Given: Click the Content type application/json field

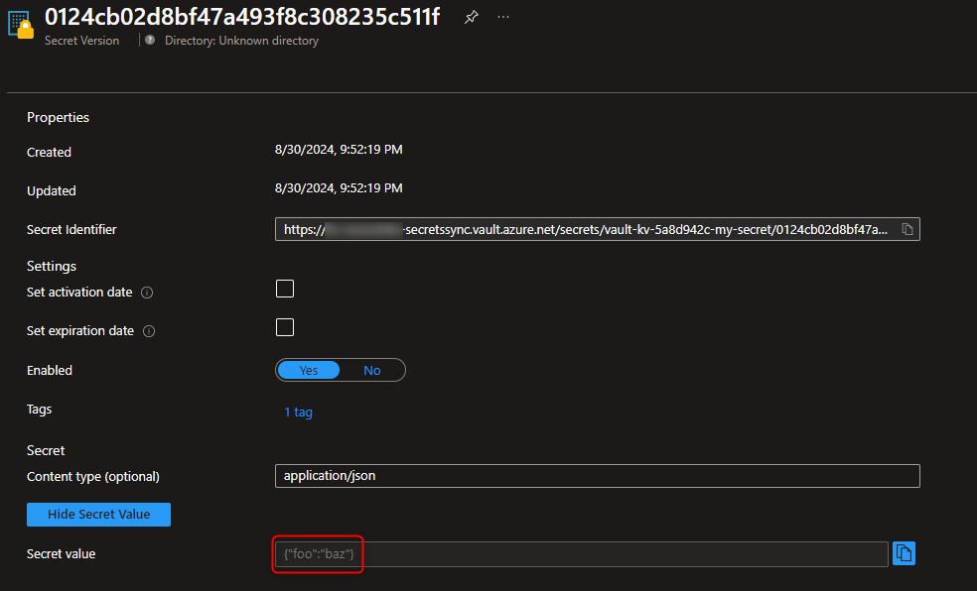Looking at the screenshot, I should [596, 475].
